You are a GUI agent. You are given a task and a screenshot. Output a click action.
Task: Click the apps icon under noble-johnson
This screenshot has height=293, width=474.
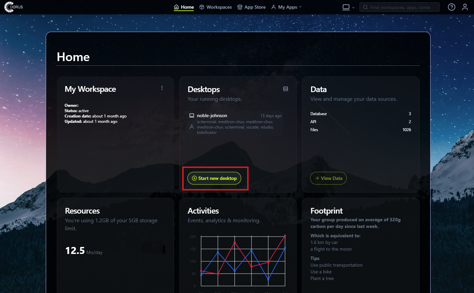point(192,127)
